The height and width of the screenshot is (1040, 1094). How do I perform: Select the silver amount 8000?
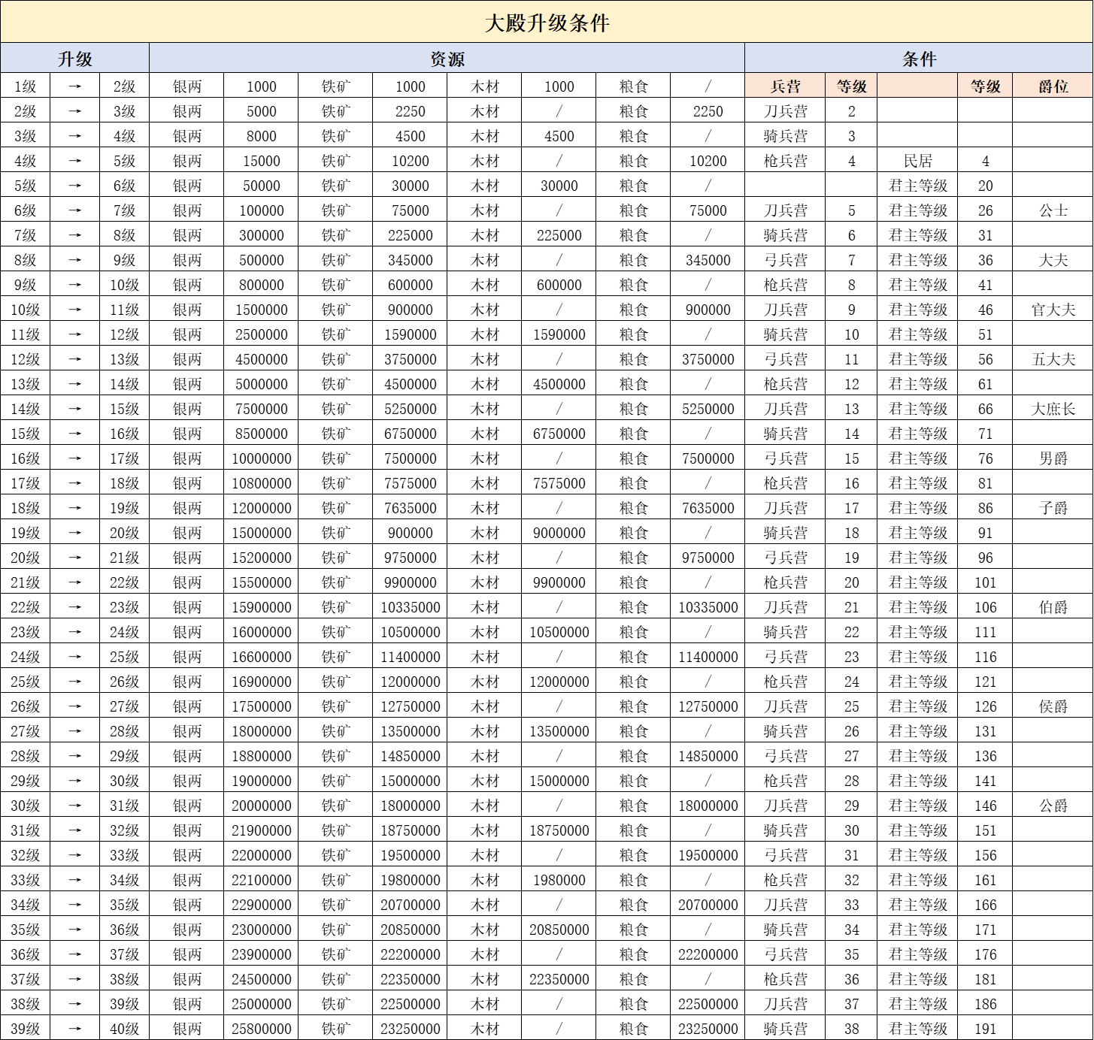point(261,136)
